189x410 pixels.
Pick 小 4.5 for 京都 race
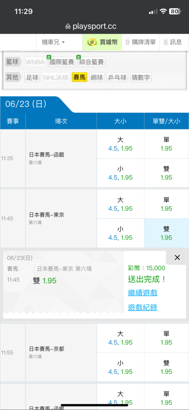tap(120, 367)
